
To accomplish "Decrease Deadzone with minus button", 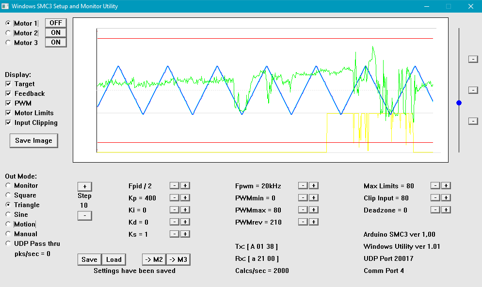I will click(x=435, y=210).
